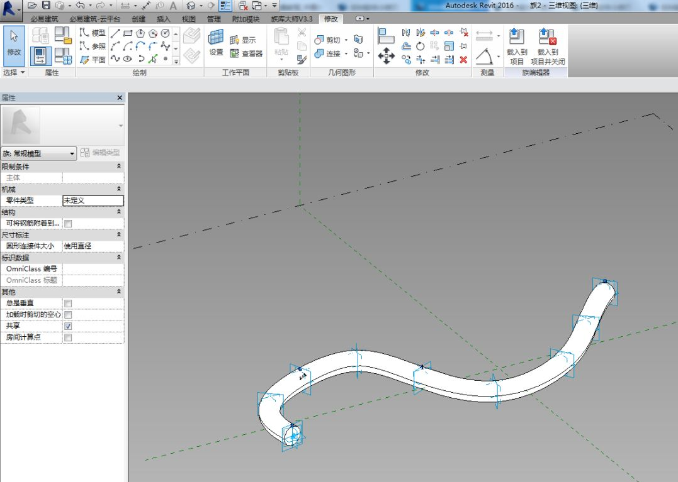
Task: Check the 房间计算点 checkbox
Action: (x=68, y=337)
